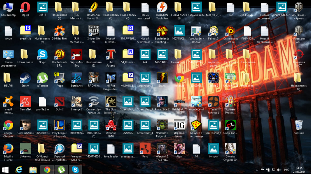Select the AAAAA image file

(x=128, y=125)
